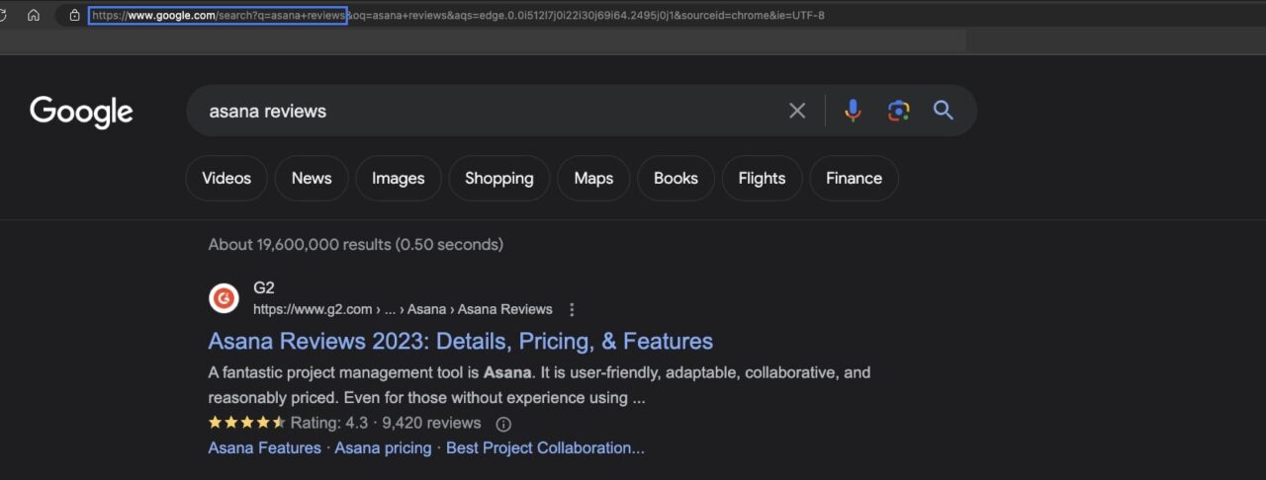Click the G2 site name text

(264, 287)
